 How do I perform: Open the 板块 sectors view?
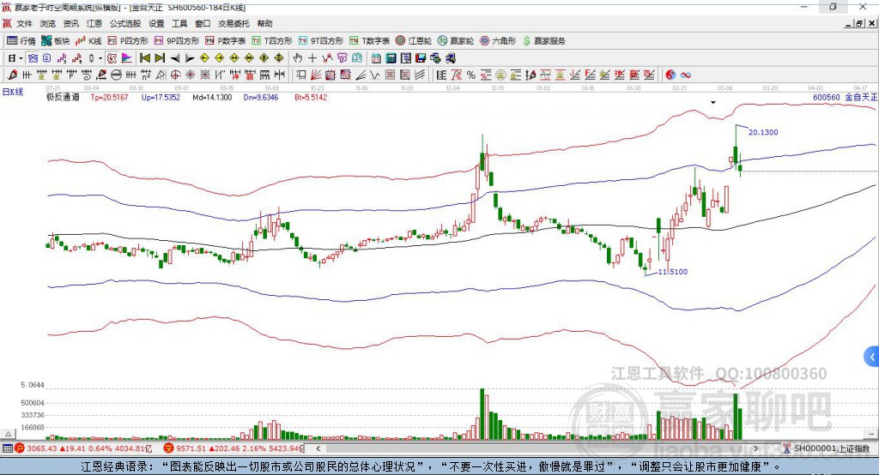pos(56,41)
